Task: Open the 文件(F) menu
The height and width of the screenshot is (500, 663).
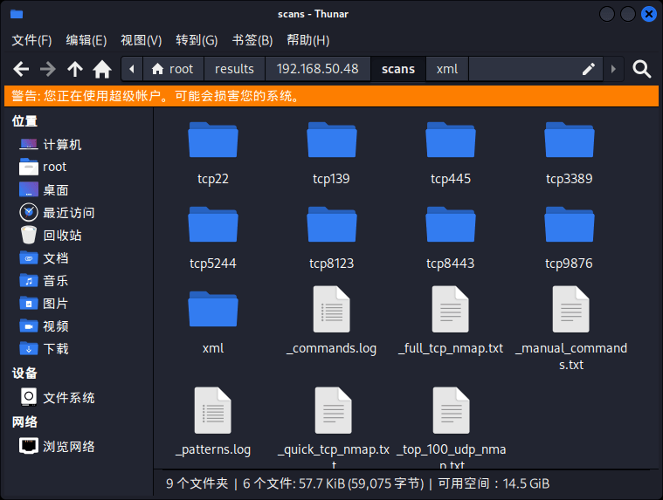Action: pos(31,40)
